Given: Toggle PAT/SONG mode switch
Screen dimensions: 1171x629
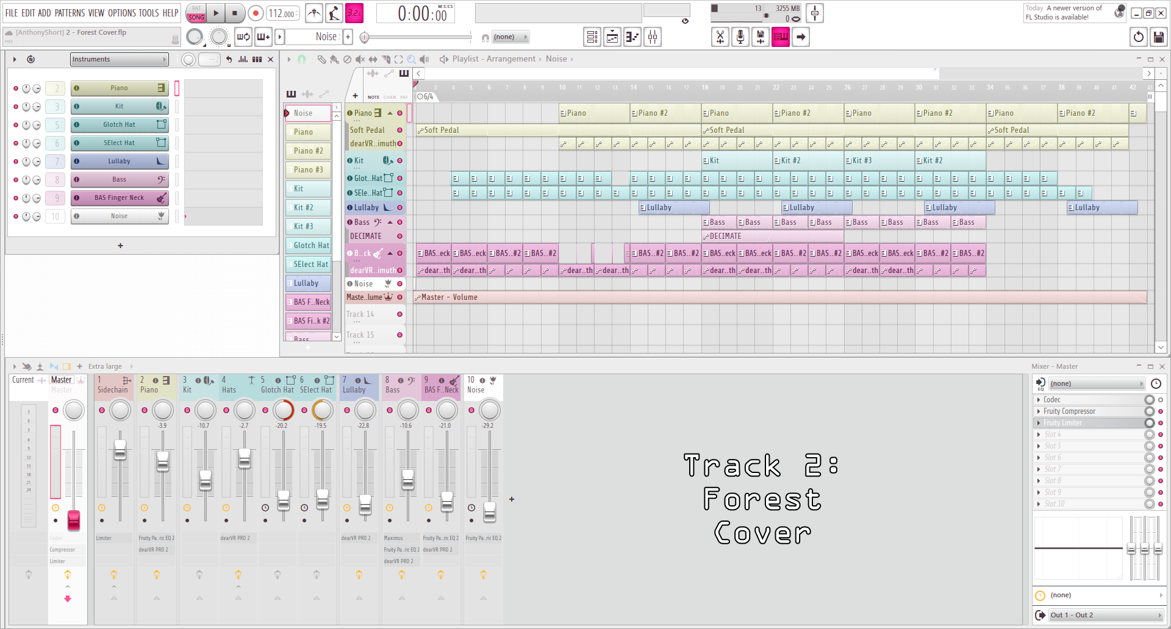Looking at the screenshot, I should pos(196,13).
